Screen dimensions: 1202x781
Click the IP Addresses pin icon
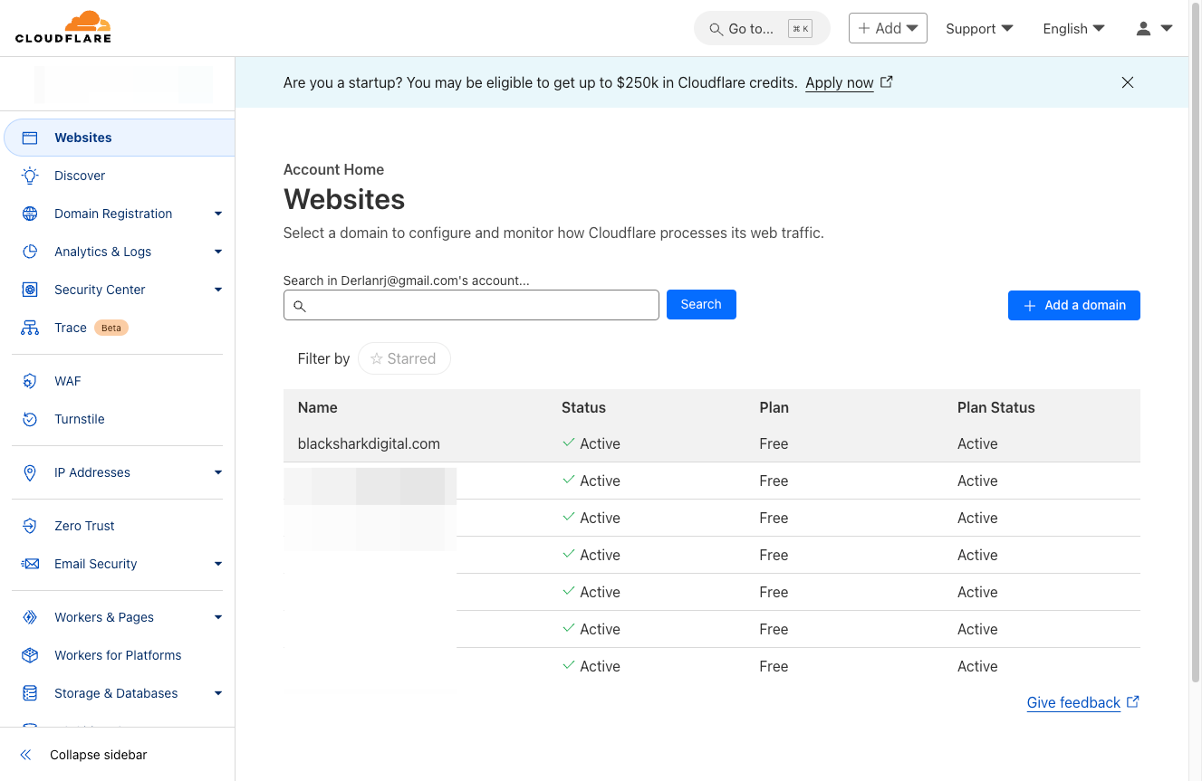point(30,472)
